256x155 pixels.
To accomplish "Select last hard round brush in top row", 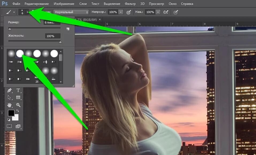I will [x=54, y=53].
